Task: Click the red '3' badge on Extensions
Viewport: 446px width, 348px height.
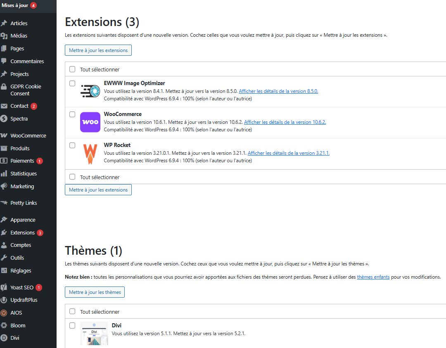Action: [40, 233]
